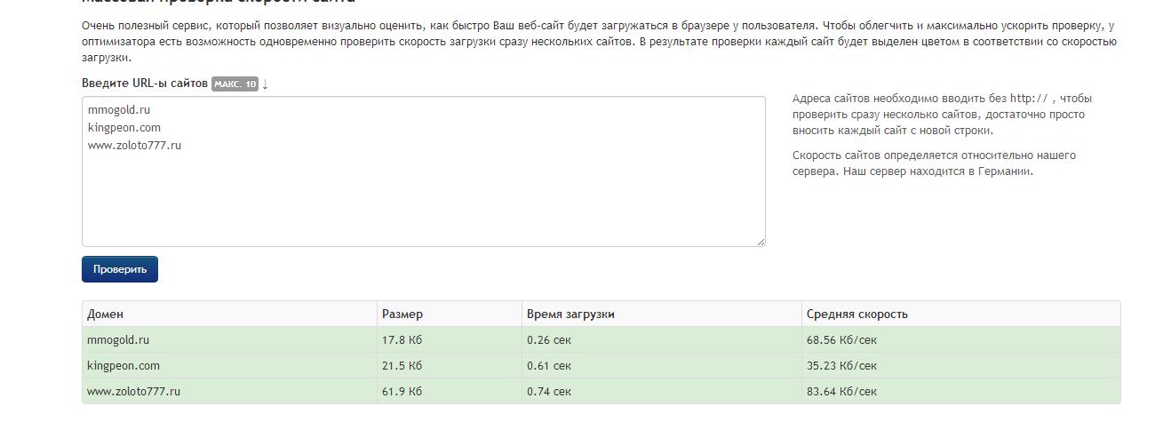
Task: Click the Домен column header
Action: point(106,315)
